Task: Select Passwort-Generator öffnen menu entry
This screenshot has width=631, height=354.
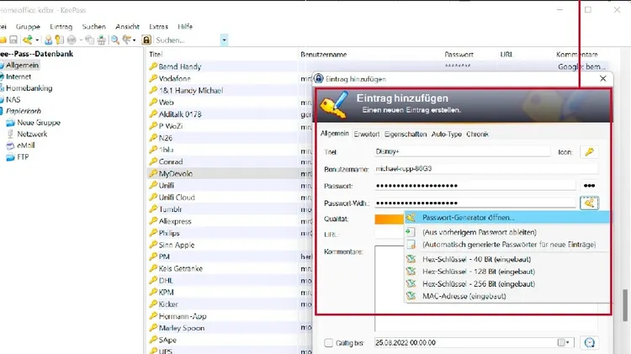Action: tap(469, 218)
